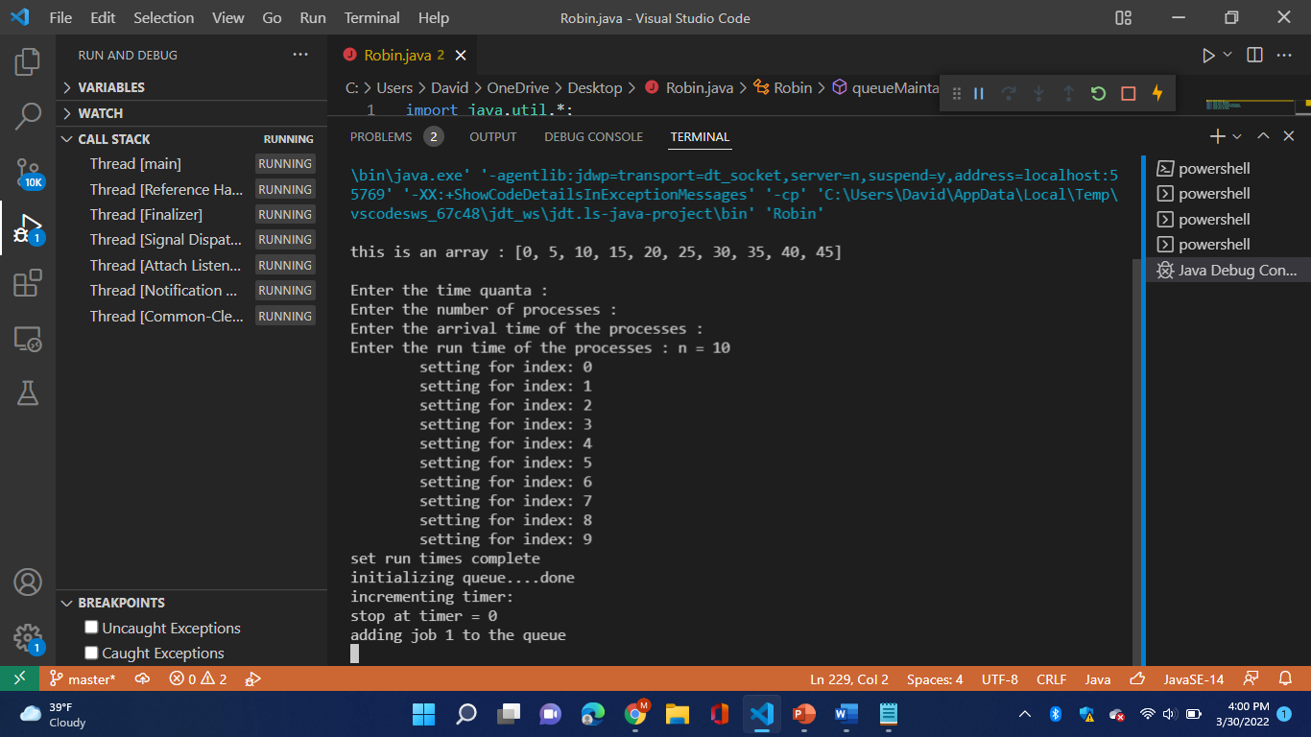Click Ln 229, Col 2 in status bar
The width and height of the screenshot is (1311, 737).
click(x=849, y=678)
